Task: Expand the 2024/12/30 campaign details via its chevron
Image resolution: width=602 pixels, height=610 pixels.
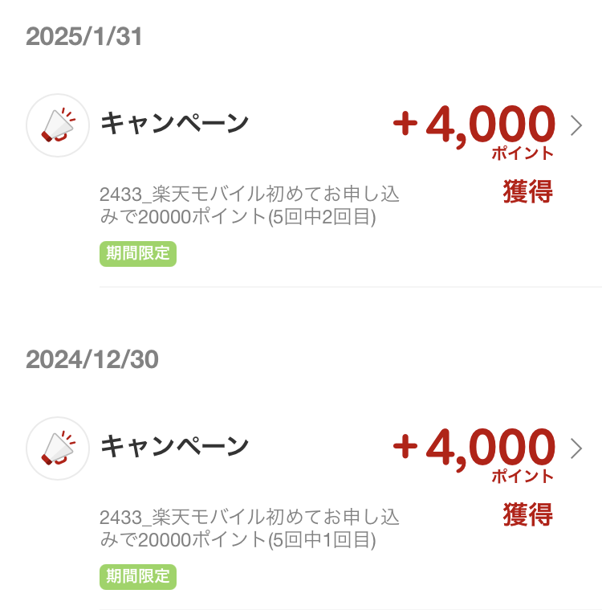Action: tap(576, 448)
